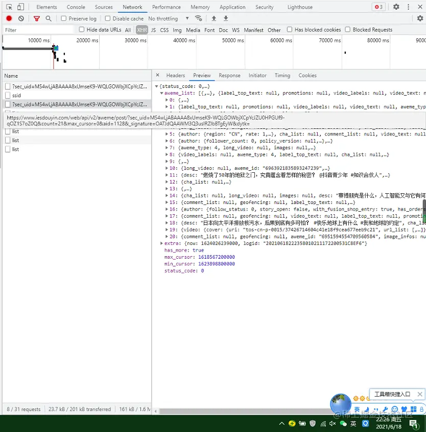Open network conditions wifi icon

198,18
